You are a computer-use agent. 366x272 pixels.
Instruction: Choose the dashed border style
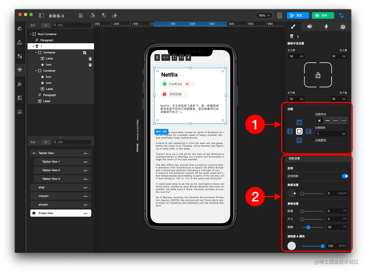335,120
